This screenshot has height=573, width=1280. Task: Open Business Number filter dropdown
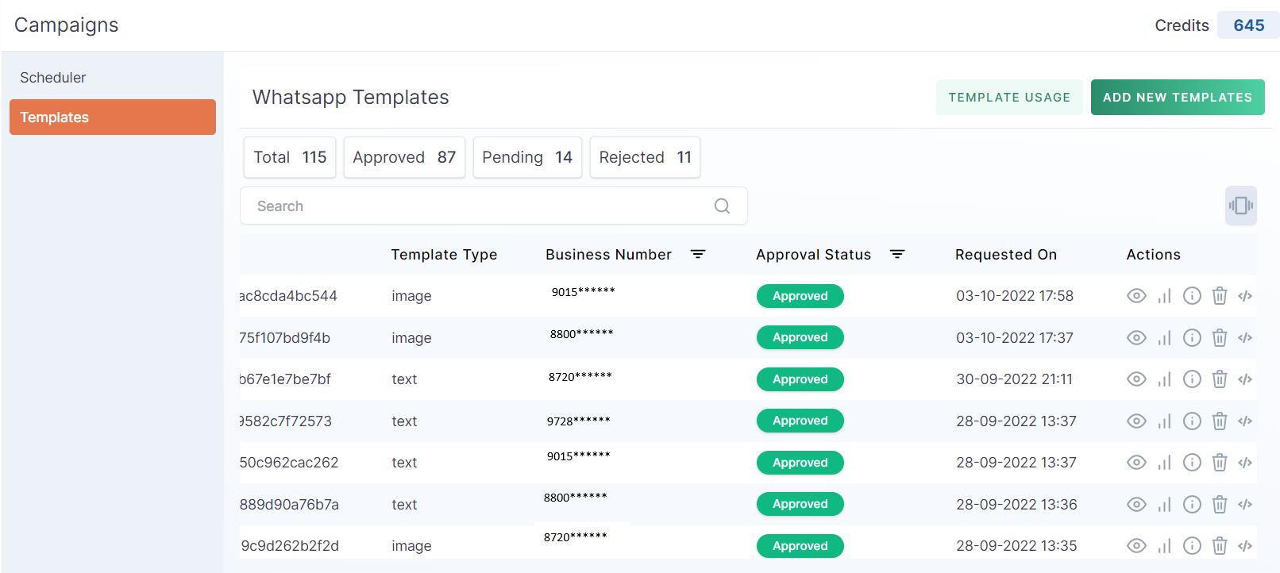tap(698, 254)
